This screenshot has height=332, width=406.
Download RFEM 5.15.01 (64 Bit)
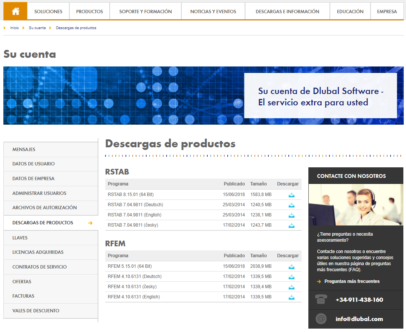click(x=291, y=266)
